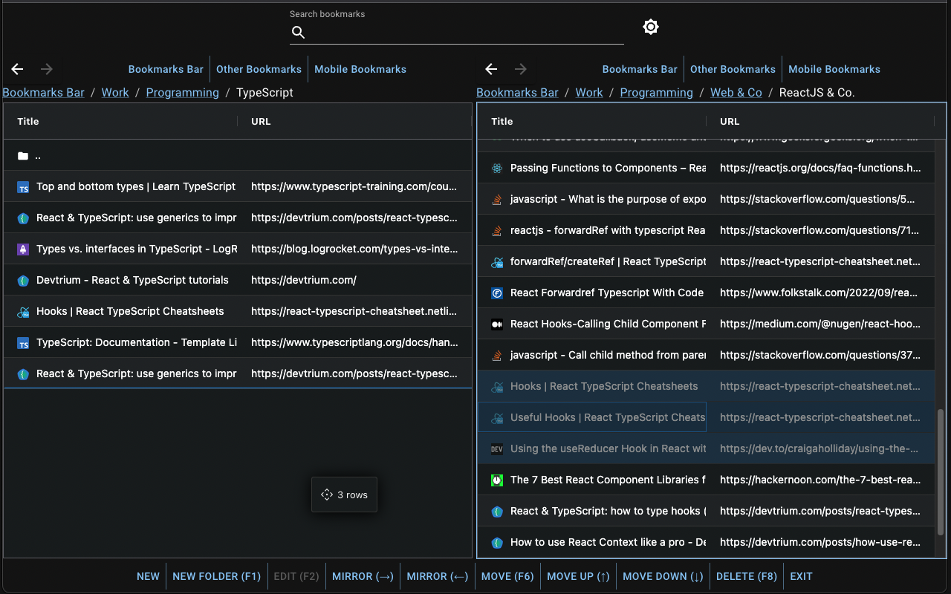Toggle the theme brightness icon
The width and height of the screenshot is (951, 594).
651,27
